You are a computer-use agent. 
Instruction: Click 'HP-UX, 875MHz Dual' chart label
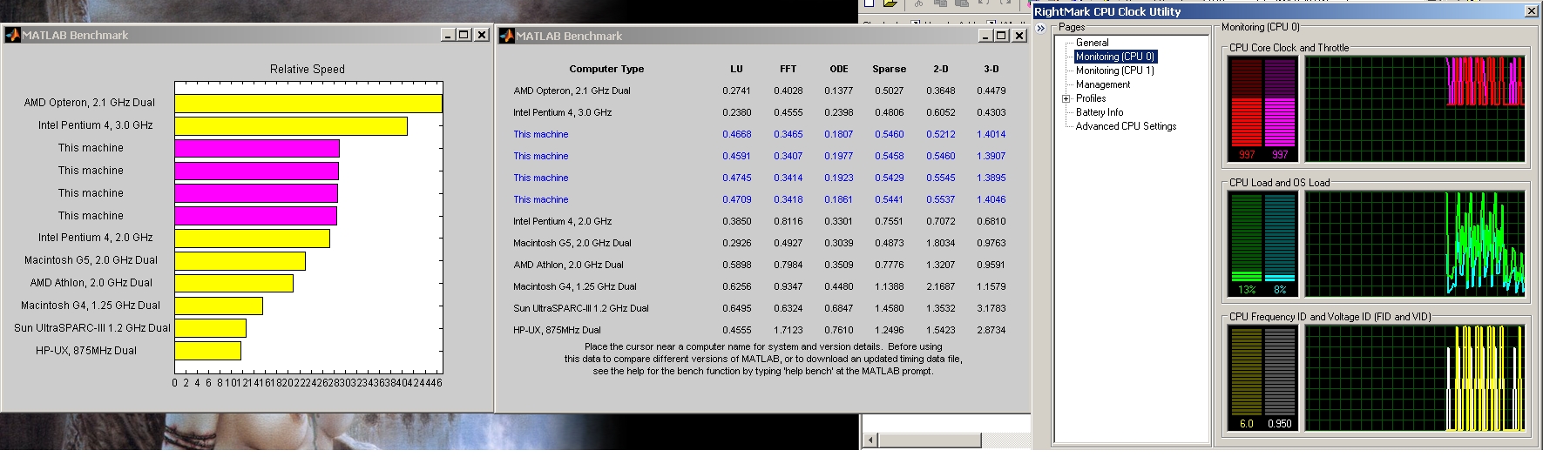[x=86, y=351]
